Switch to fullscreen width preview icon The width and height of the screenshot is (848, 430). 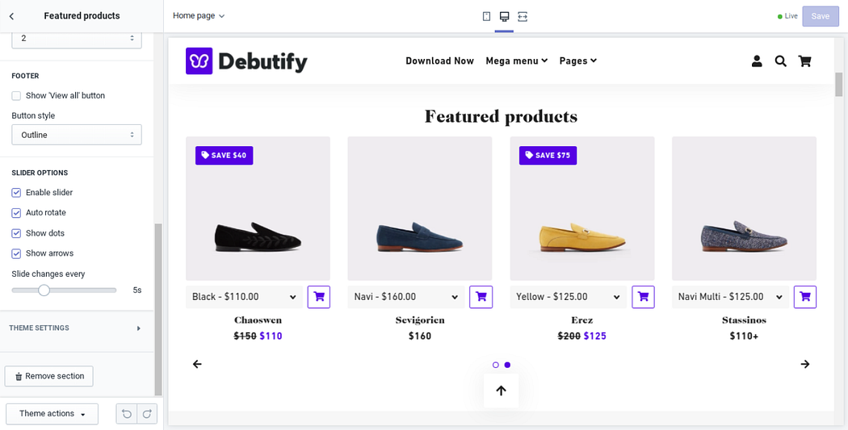522,16
